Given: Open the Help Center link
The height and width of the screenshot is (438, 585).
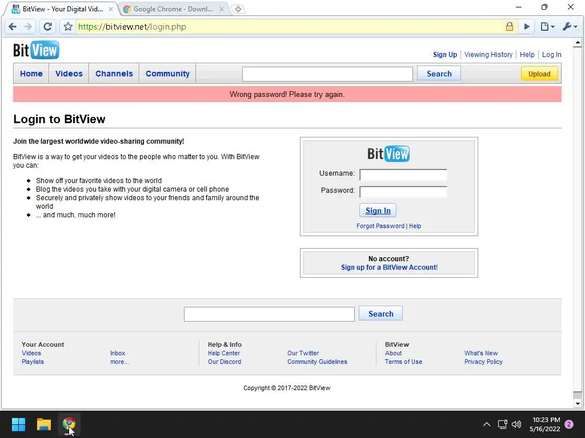Looking at the screenshot, I should point(224,352).
